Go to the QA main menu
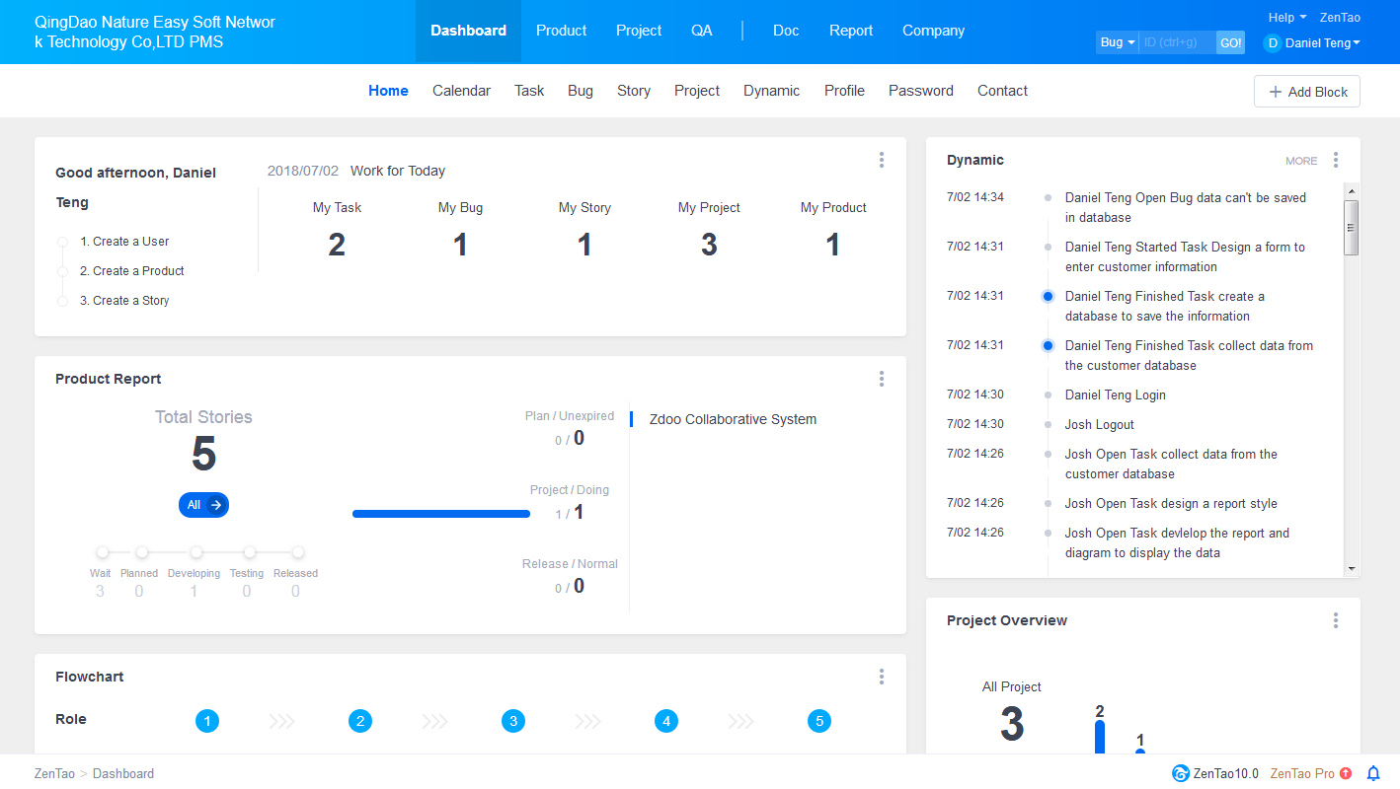This screenshot has height=789, width=1400. pos(701,31)
